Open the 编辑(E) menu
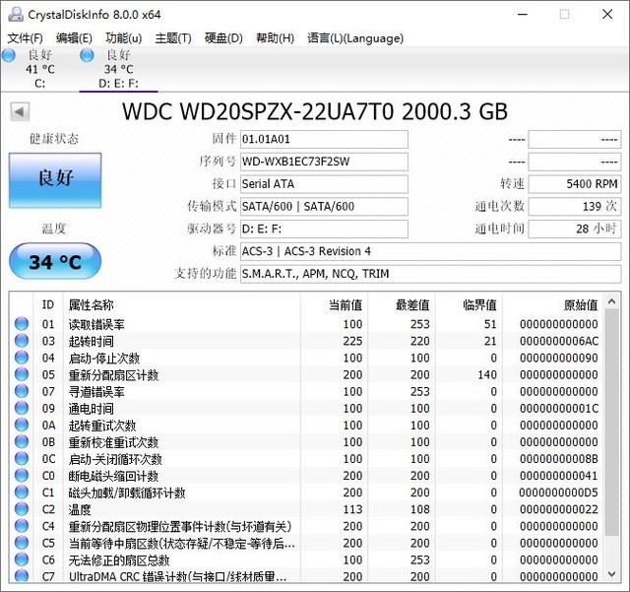Image resolution: width=630 pixels, height=592 pixels. 75,38
